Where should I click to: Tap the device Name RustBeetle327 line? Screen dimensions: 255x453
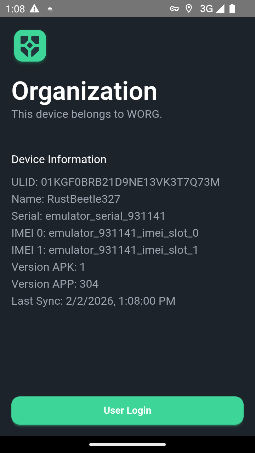point(66,199)
